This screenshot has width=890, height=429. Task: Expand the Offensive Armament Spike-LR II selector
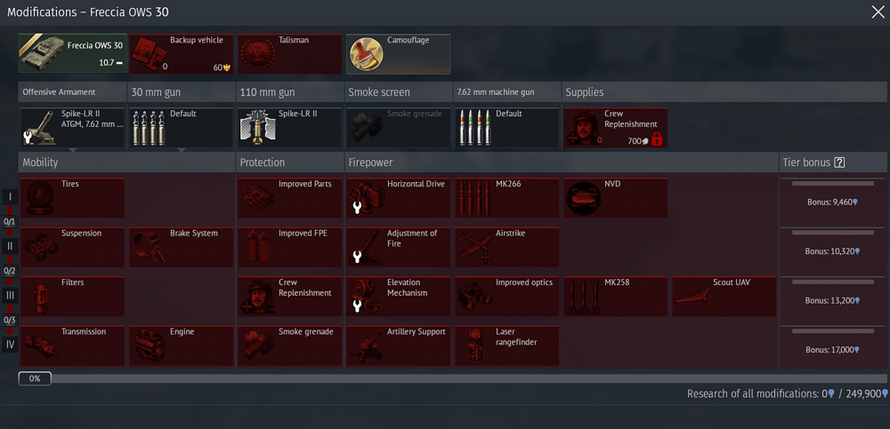[x=72, y=128]
